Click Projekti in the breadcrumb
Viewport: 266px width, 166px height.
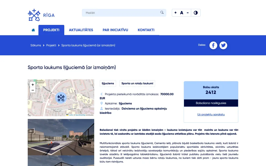tap(51, 45)
